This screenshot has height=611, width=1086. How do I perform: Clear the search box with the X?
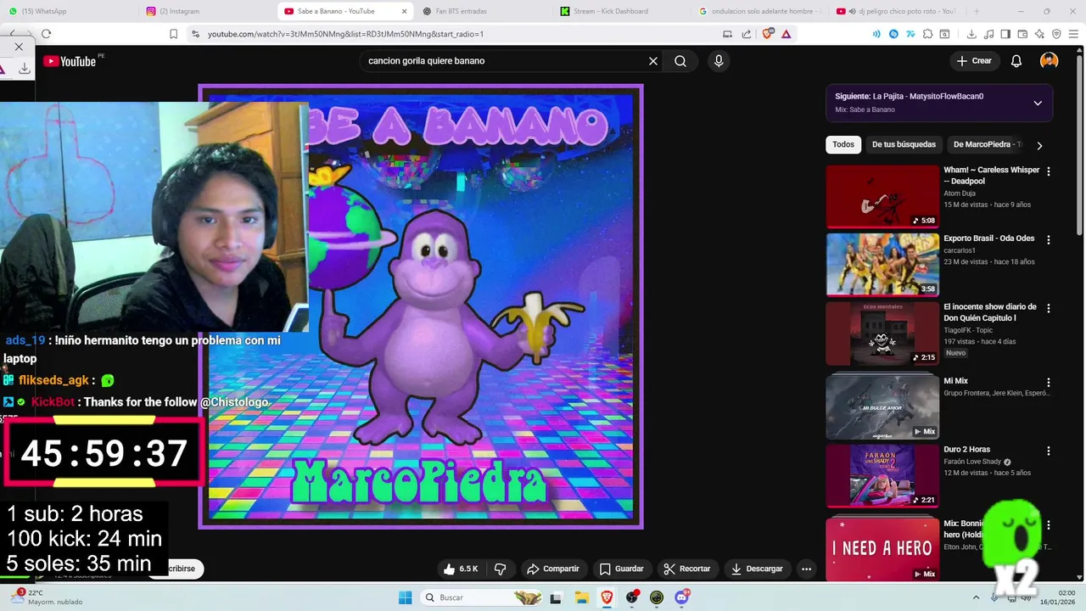pyautogui.click(x=653, y=61)
